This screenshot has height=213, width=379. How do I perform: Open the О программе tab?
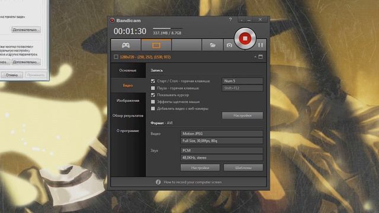tap(128, 131)
